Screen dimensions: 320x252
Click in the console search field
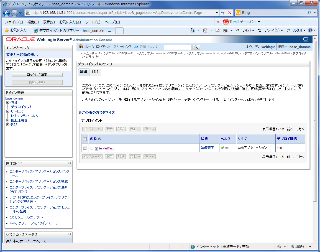[x=177, y=47]
